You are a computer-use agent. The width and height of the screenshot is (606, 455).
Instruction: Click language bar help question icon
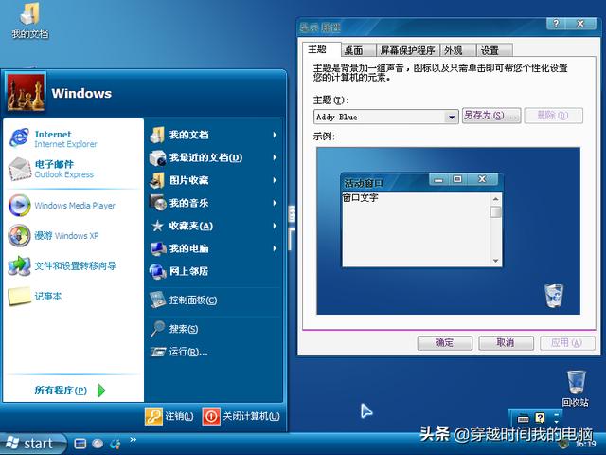540,418
